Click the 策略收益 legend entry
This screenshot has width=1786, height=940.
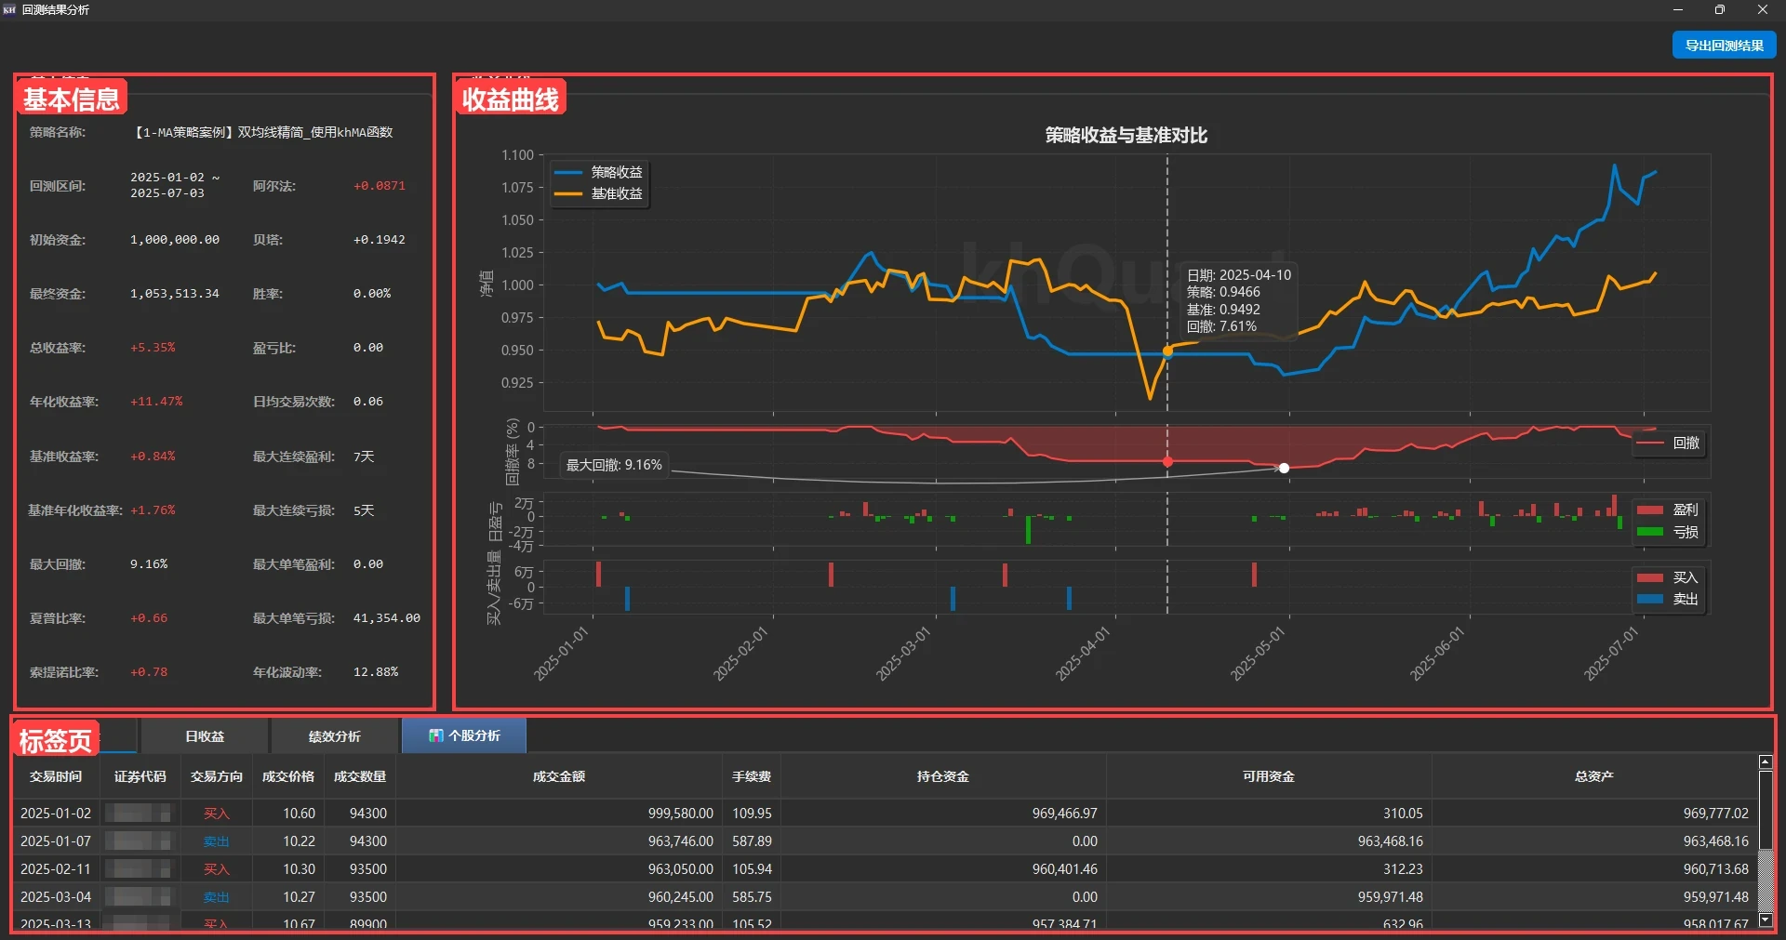[x=599, y=172]
